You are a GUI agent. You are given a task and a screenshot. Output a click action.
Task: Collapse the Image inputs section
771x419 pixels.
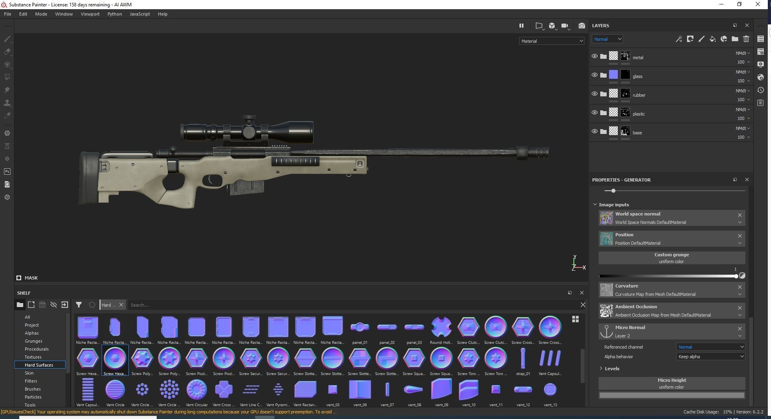[595, 204]
